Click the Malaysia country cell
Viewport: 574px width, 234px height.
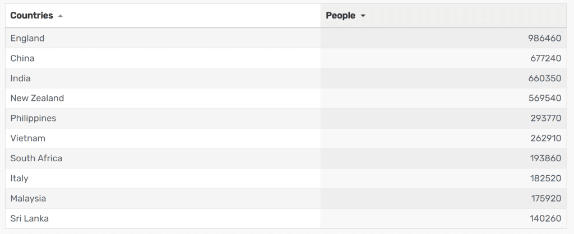pyautogui.click(x=163, y=199)
